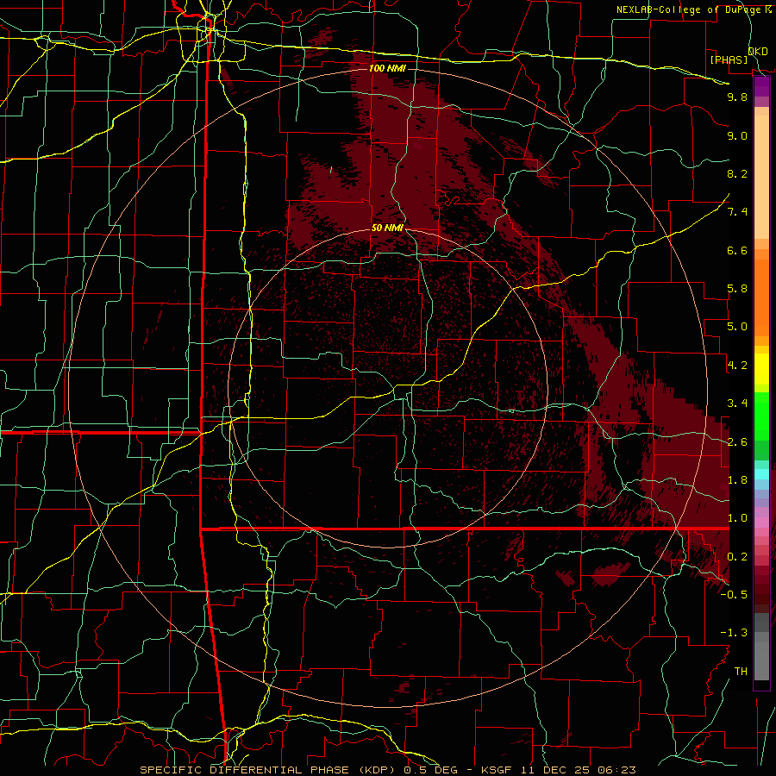776x776 pixels.
Task: Click the TH label on the scale
Action: point(741,672)
